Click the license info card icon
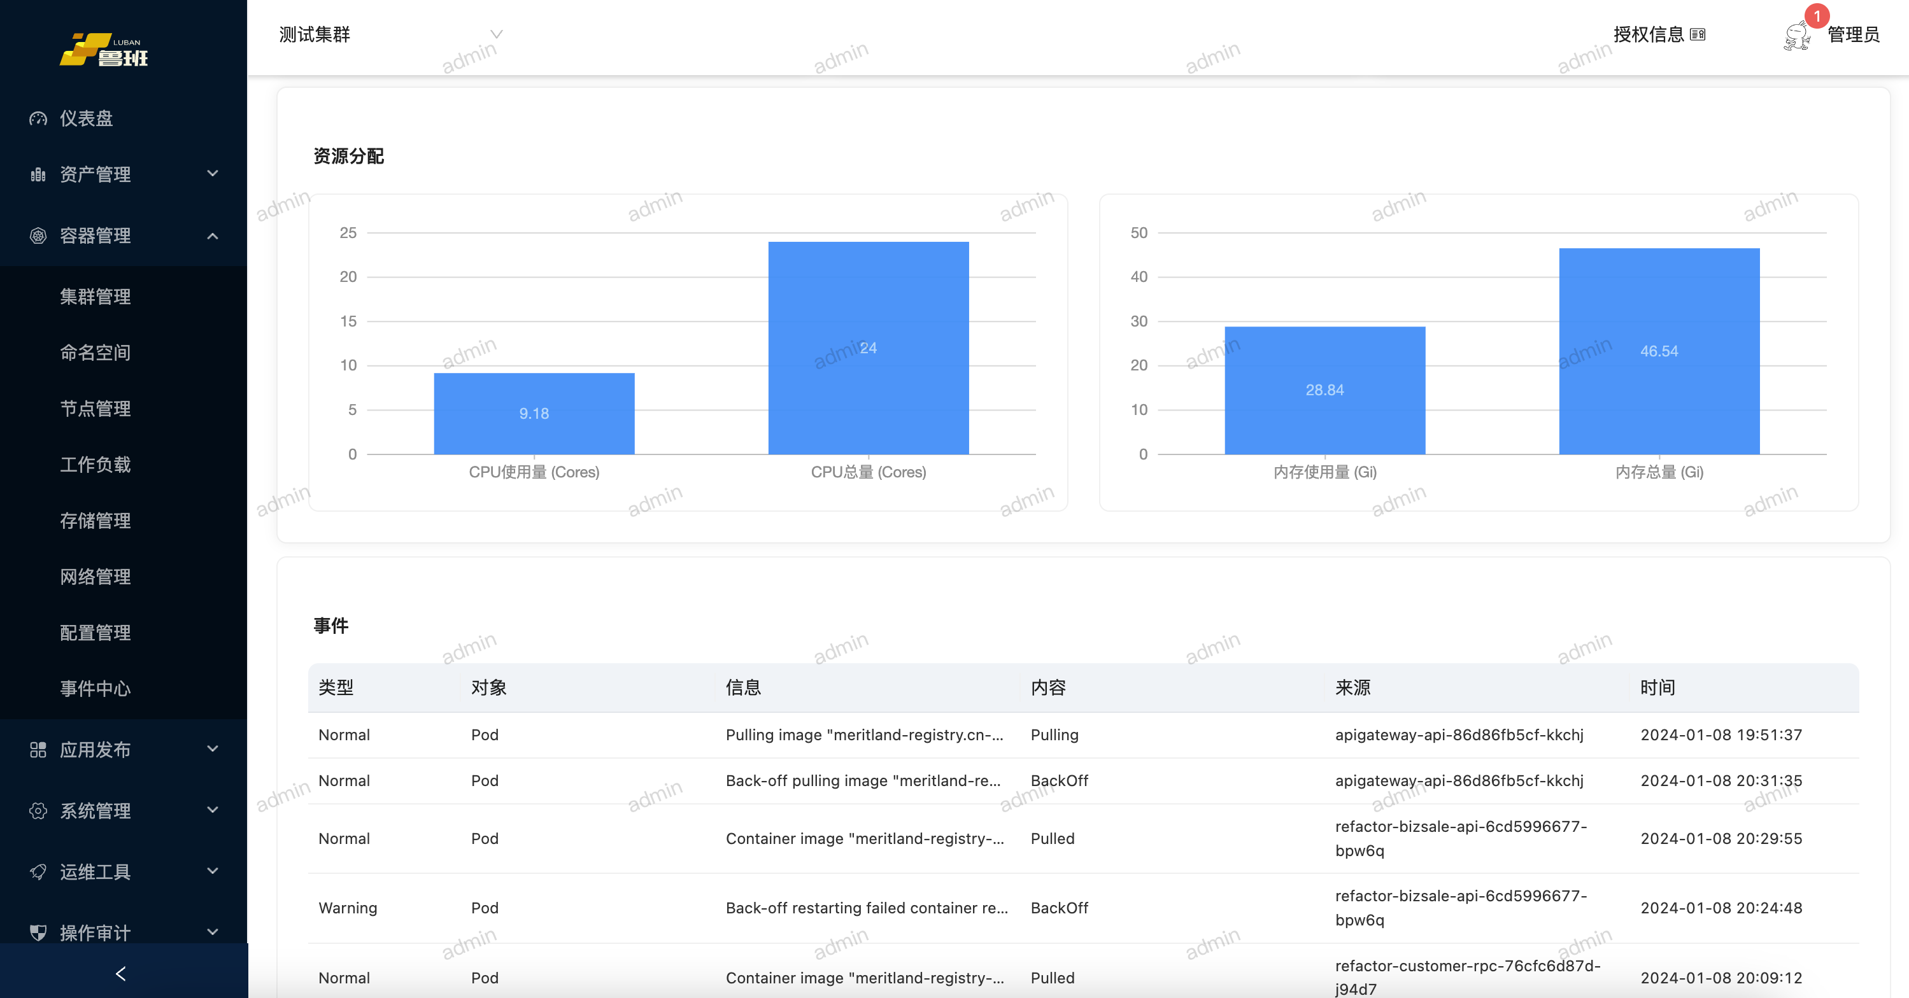The image size is (1909, 998). point(1697,35)
